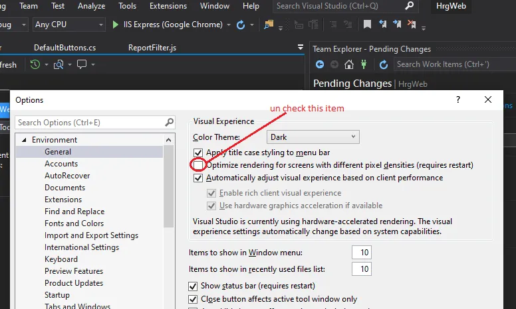Uncheck Optimize rendering for different pixel densities
The height and width of the screenshot is (309, 516).
tap(198, 165)
